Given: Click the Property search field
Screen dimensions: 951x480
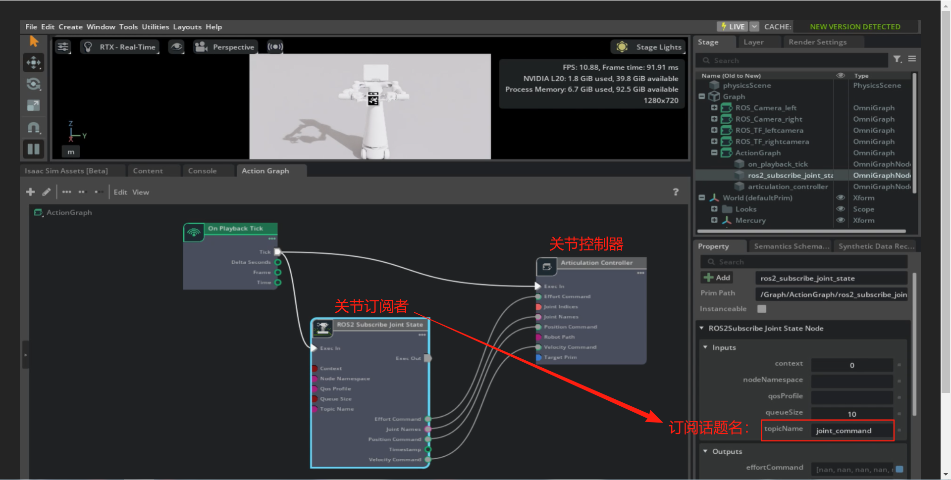Looking at the screenshot, I should [803, 262].
